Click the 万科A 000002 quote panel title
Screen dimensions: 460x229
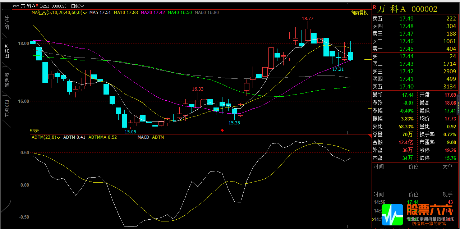[x=407, y=9]
